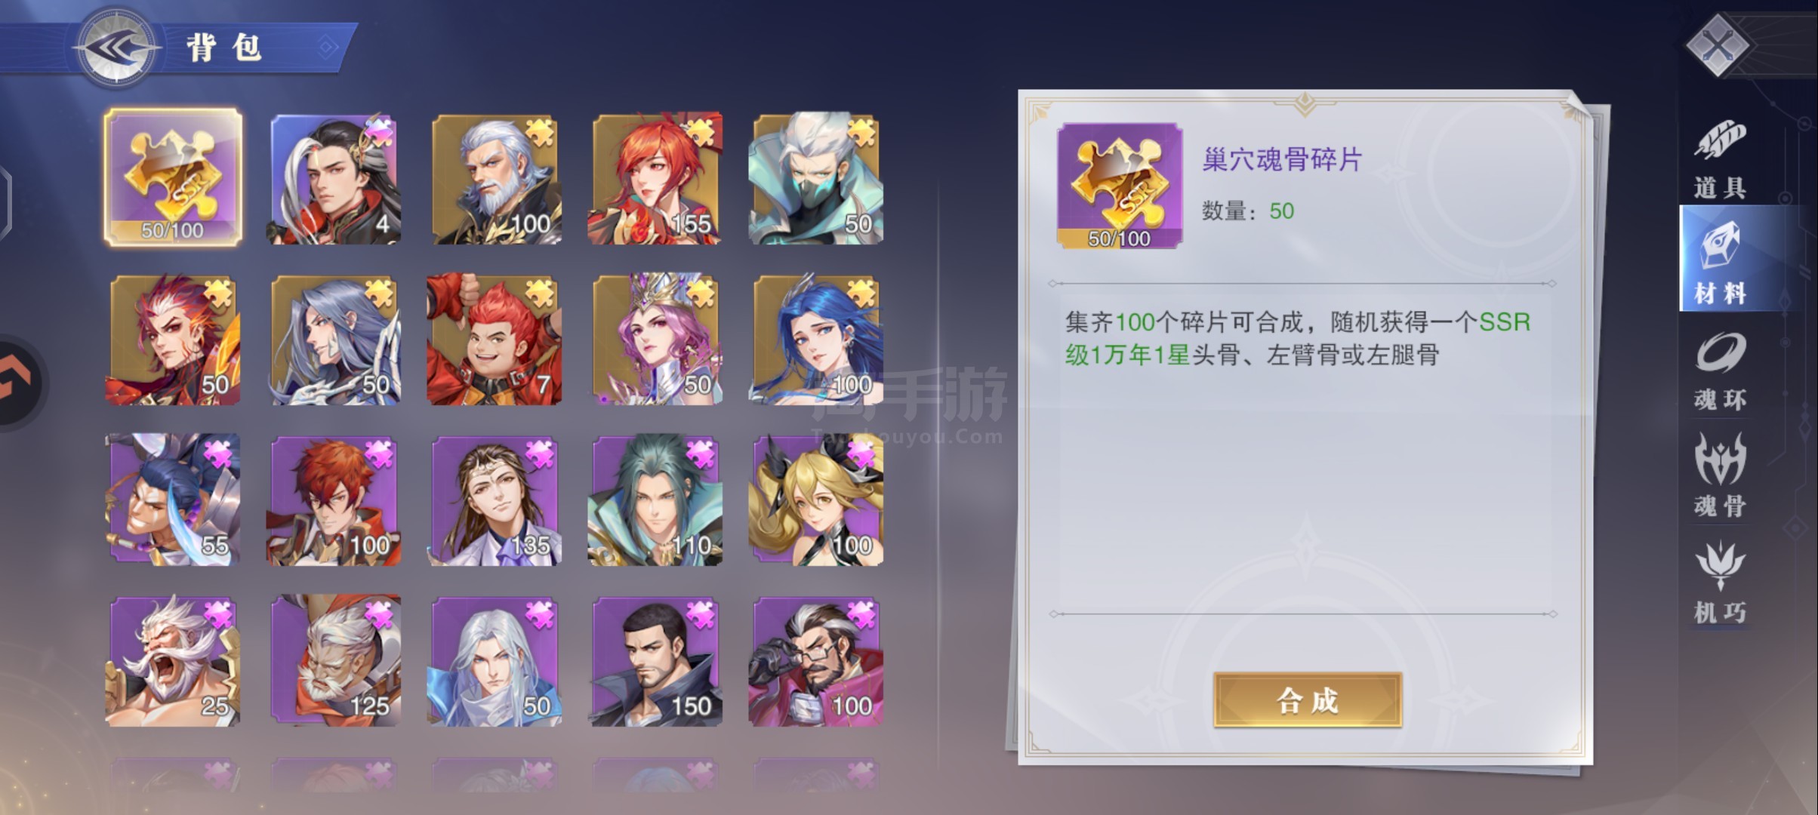
Task: Choose the glasses-wearing bearded hero fragment
Action: 816,661
